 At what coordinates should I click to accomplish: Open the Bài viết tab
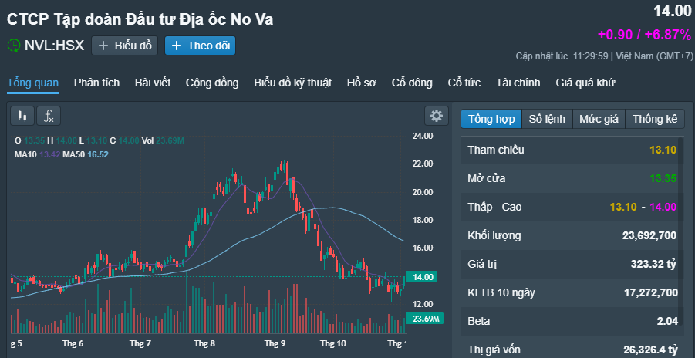coord(153,83)
